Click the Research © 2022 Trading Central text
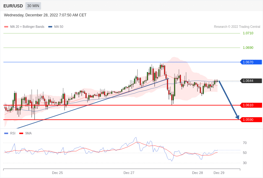The height and width of the screenshot is (178, 263). pyautogui.click(x=237, y=27)
